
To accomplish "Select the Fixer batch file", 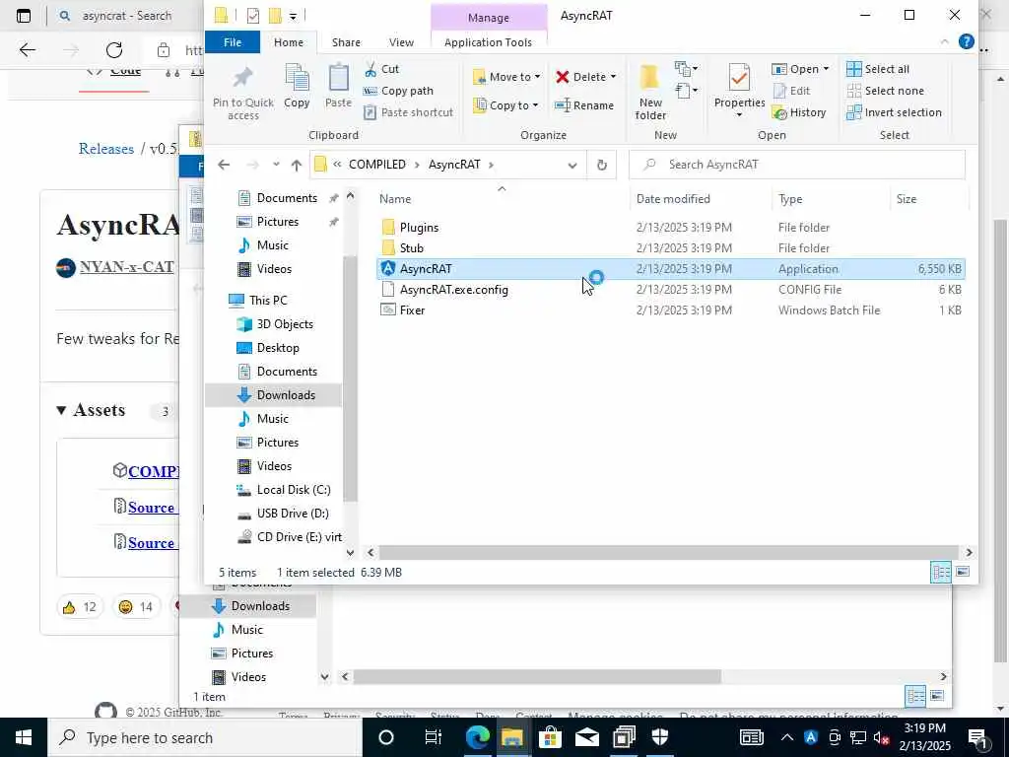I will [x=412, y=310].
